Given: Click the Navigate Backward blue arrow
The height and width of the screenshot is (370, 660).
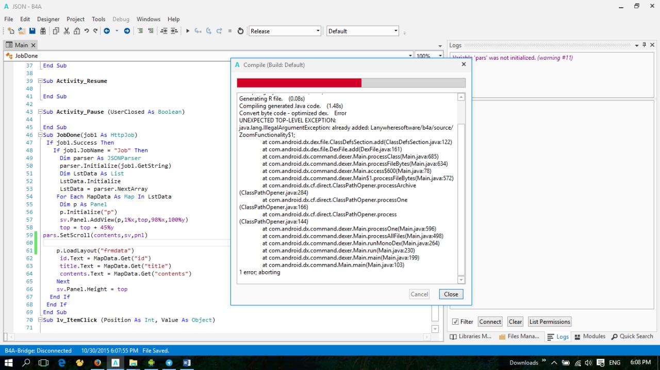Looking at the screenshot, I should 107,31.
